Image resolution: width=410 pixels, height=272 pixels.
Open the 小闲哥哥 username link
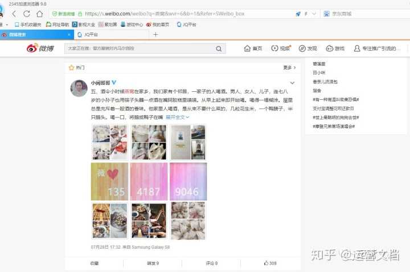coord(100,83)
